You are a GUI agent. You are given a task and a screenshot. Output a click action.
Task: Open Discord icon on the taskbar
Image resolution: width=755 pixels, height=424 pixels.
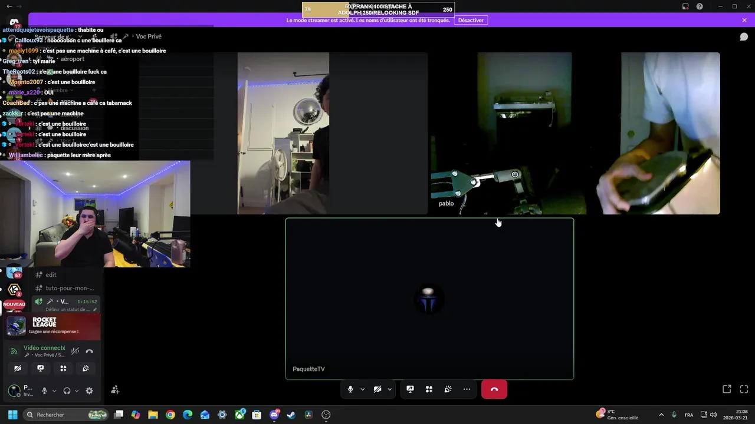tap(274, 415)
